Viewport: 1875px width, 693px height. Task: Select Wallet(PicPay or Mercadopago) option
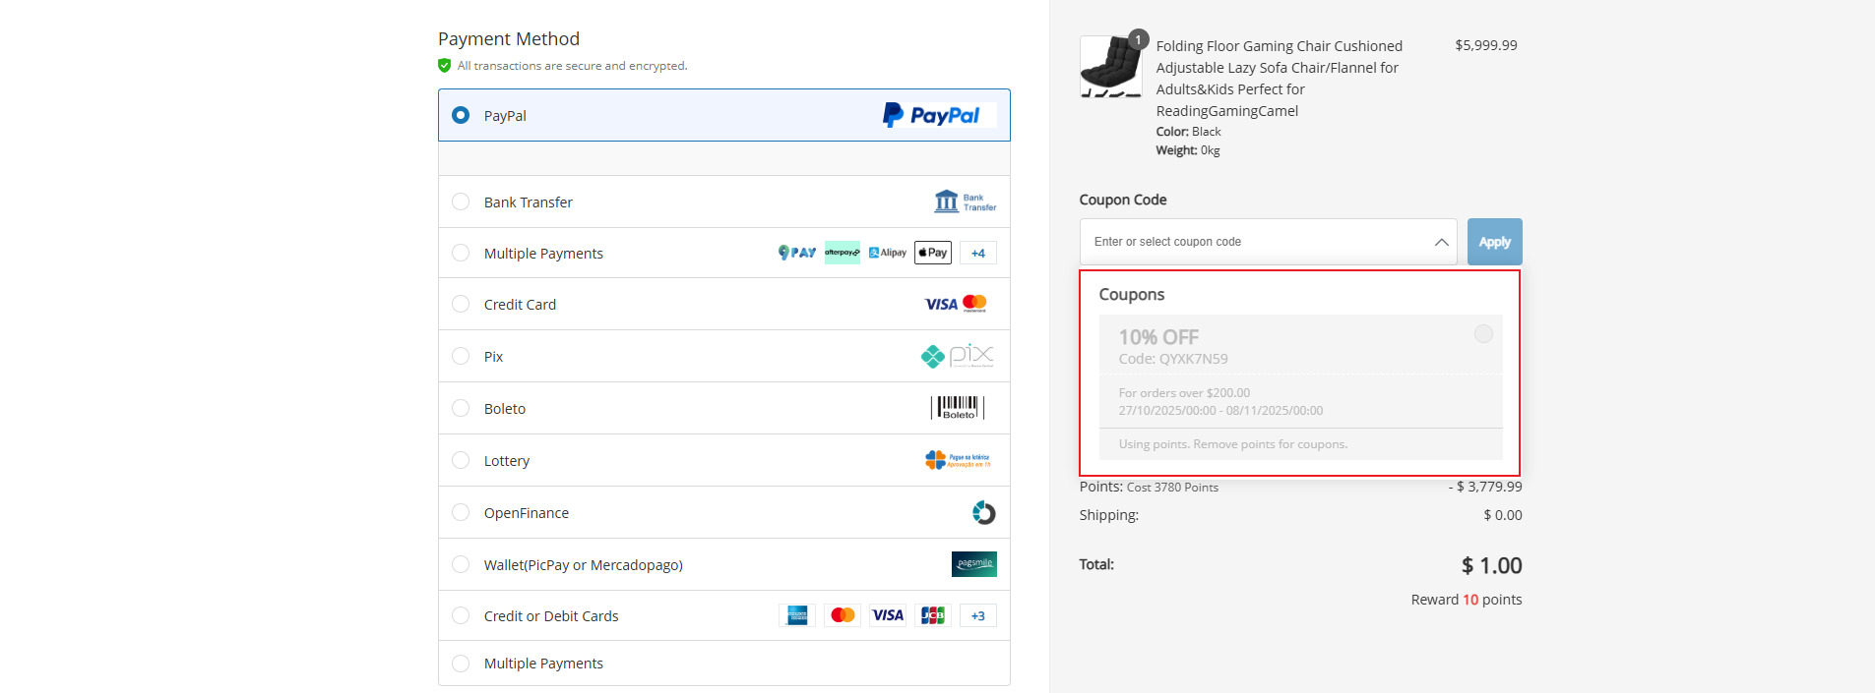click(x=461, y=564)
